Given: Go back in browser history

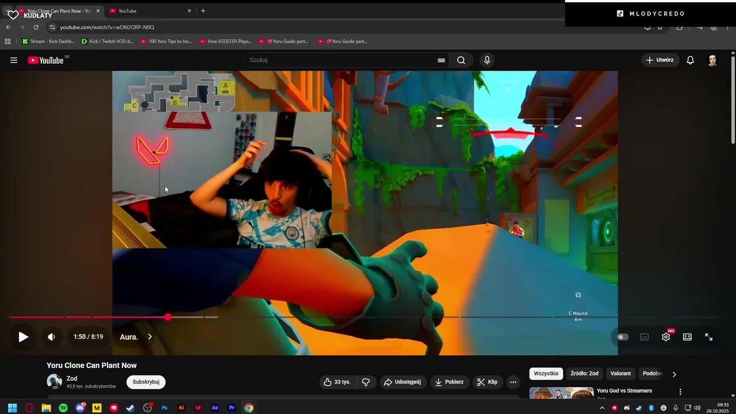Looking at the screenshot, I should coord(9,27).
